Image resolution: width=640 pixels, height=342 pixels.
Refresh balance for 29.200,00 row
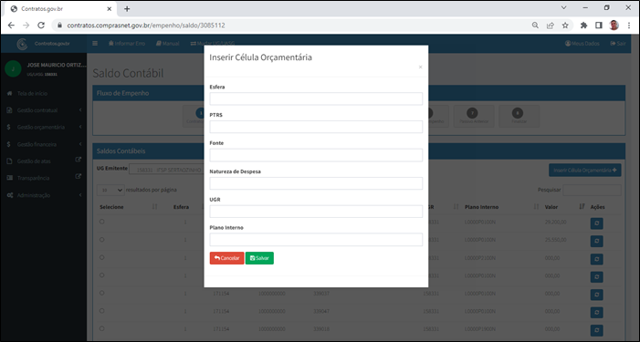coord(597,223)
